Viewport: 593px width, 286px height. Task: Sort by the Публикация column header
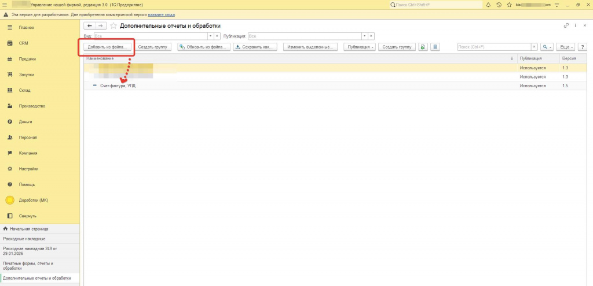tap(538, 58)
